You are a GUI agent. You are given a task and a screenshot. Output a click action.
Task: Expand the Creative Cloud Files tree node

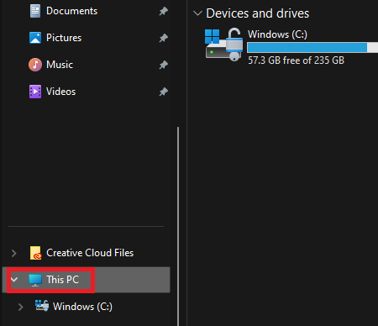coord(13,253)
